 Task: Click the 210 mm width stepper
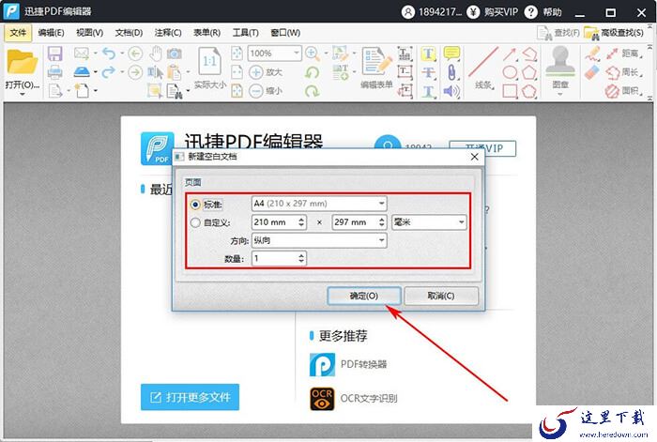(x=301, y=222)
